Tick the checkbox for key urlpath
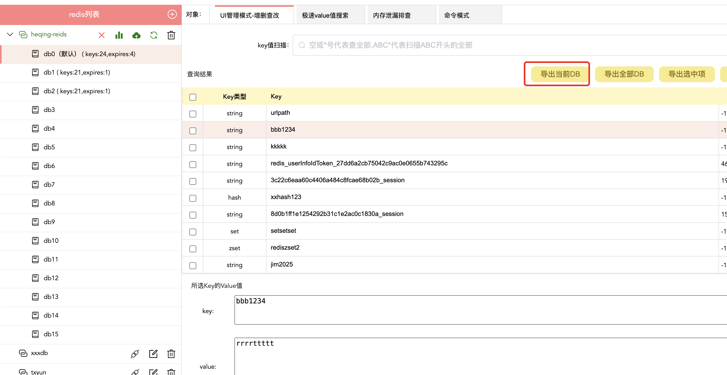 point(193,114)
